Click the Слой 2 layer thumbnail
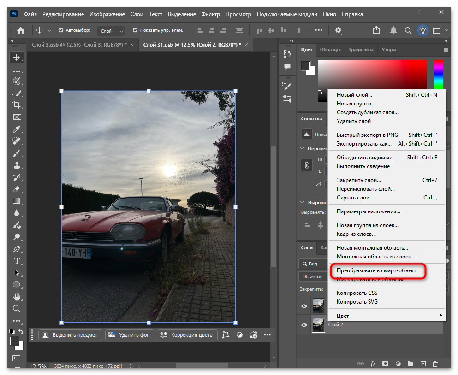This screenshot has width=458, height=375. click(318, 324)
